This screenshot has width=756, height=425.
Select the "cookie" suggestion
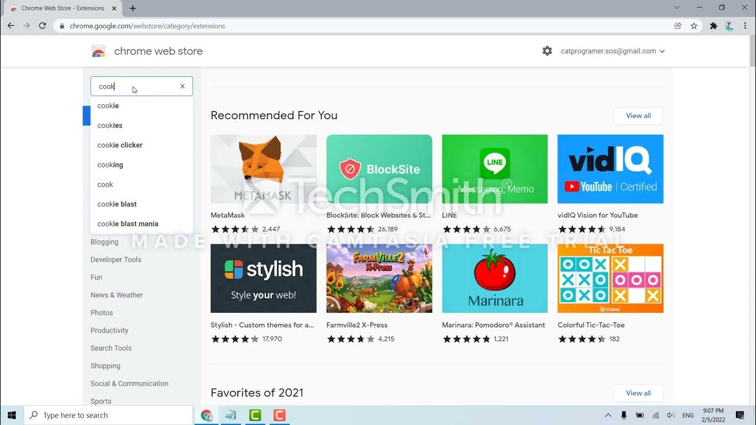(142, 106)
